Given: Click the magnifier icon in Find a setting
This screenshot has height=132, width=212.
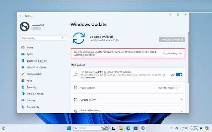Looking at the screenshot, I should point(63,38).
